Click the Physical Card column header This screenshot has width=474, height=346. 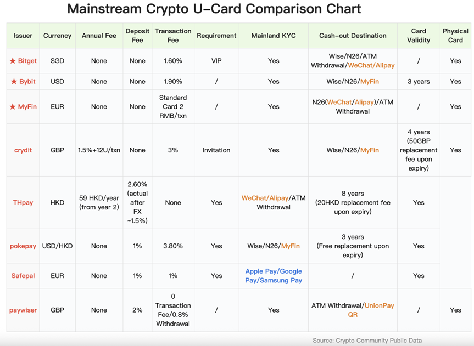coord(455,36)
